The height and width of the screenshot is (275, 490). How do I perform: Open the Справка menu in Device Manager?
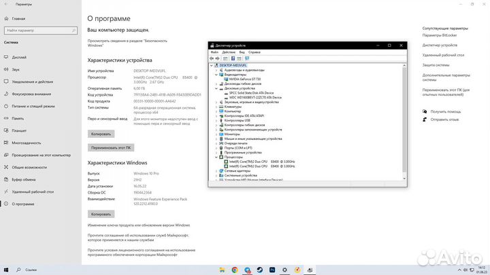click(254, 52)
